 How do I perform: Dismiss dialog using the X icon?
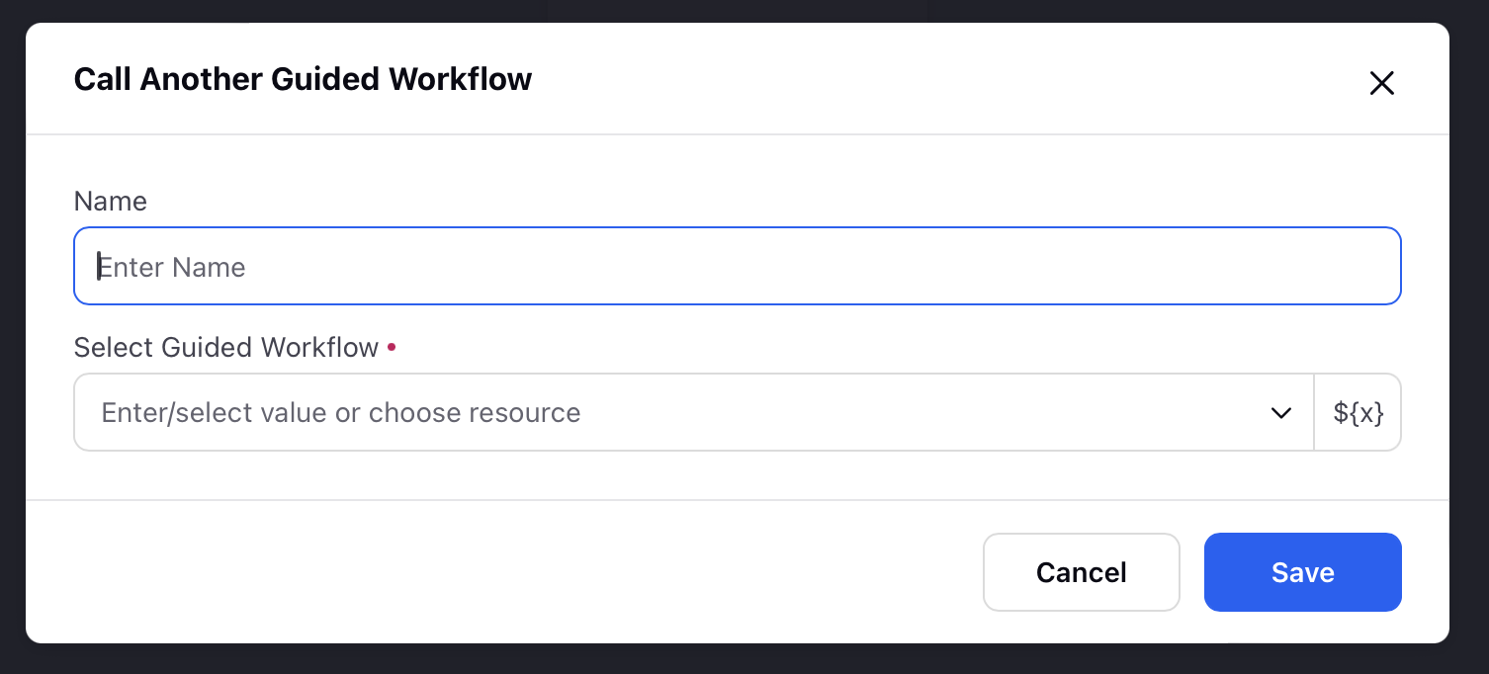[1381, 83]
